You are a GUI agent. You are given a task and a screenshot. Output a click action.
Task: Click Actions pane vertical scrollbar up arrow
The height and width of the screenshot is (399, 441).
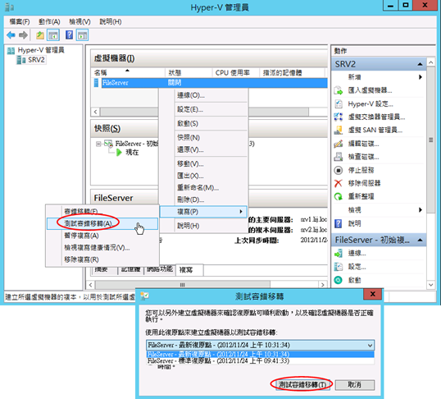431,62
